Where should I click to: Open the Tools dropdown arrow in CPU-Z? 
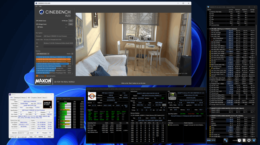[x=35, y=136]
